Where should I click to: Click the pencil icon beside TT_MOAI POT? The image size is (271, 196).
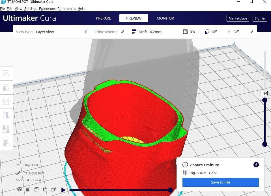pos(18,173)
